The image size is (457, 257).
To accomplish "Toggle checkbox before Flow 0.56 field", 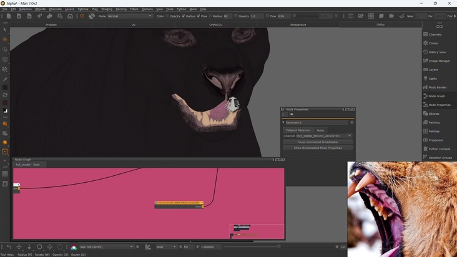I will (x=267, y=16).
